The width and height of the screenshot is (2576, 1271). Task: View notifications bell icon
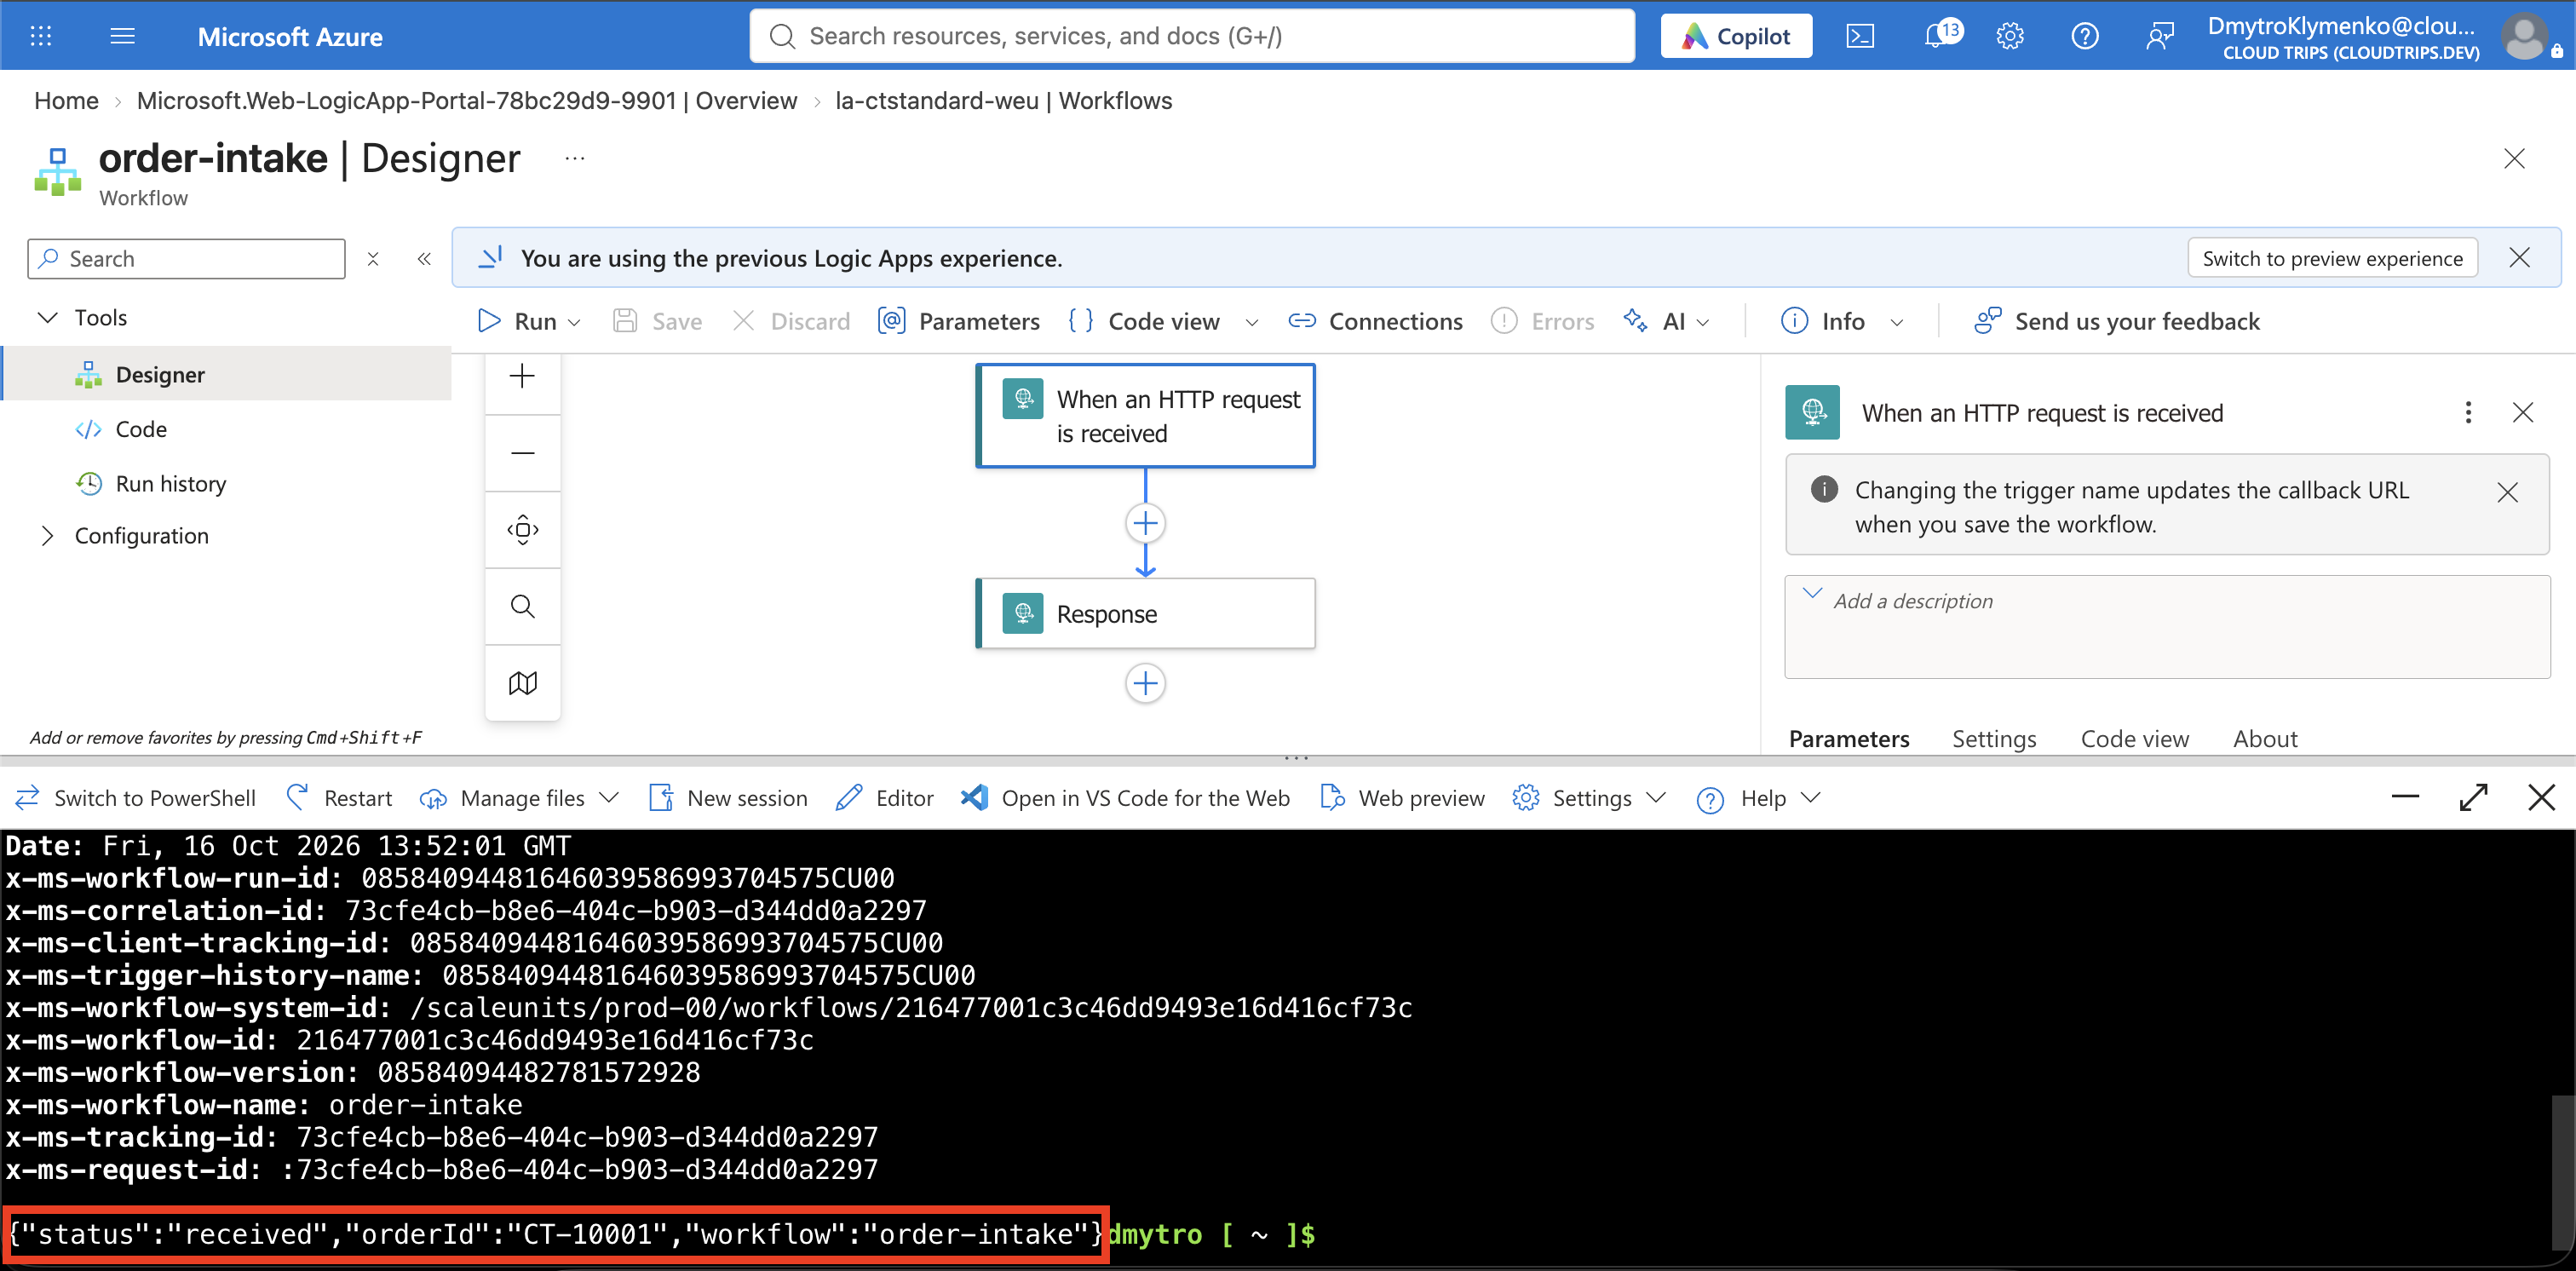pyautogui.click(x=1941, y=36)
